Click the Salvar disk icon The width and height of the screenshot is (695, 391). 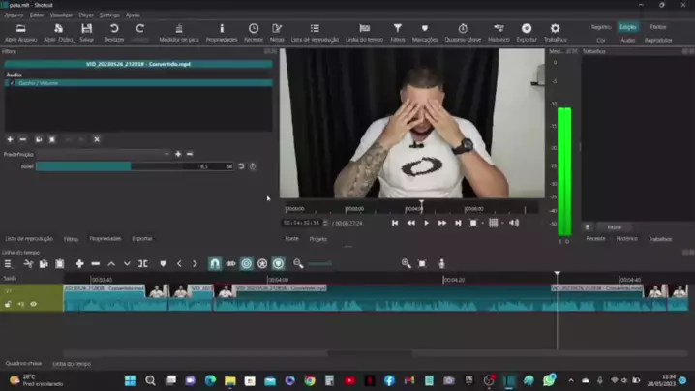coord(86,33)
